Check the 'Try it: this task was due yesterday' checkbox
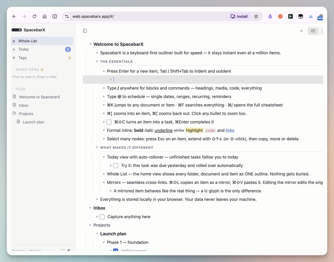Screen dimensions: 334x262 click(116, 165)
